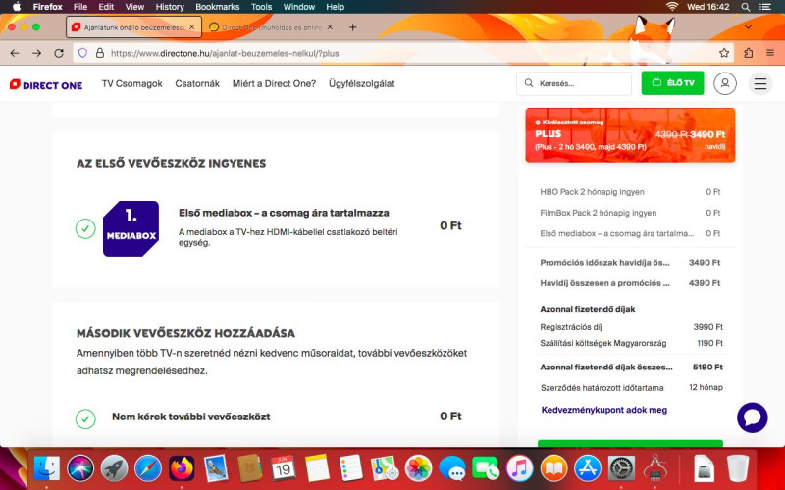Open Photos from the dock
The height and width of the screenshot is (490, 785).
418,468
